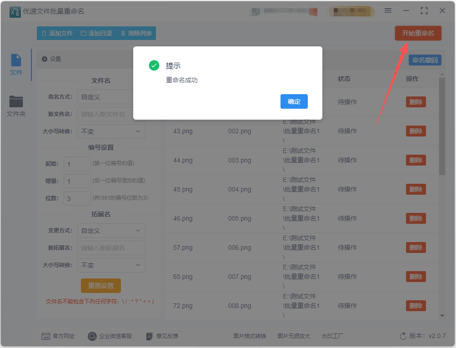Screen dimensions: 456x348
Task: Click the 新文件名 input field
Action: pos(111,114)
